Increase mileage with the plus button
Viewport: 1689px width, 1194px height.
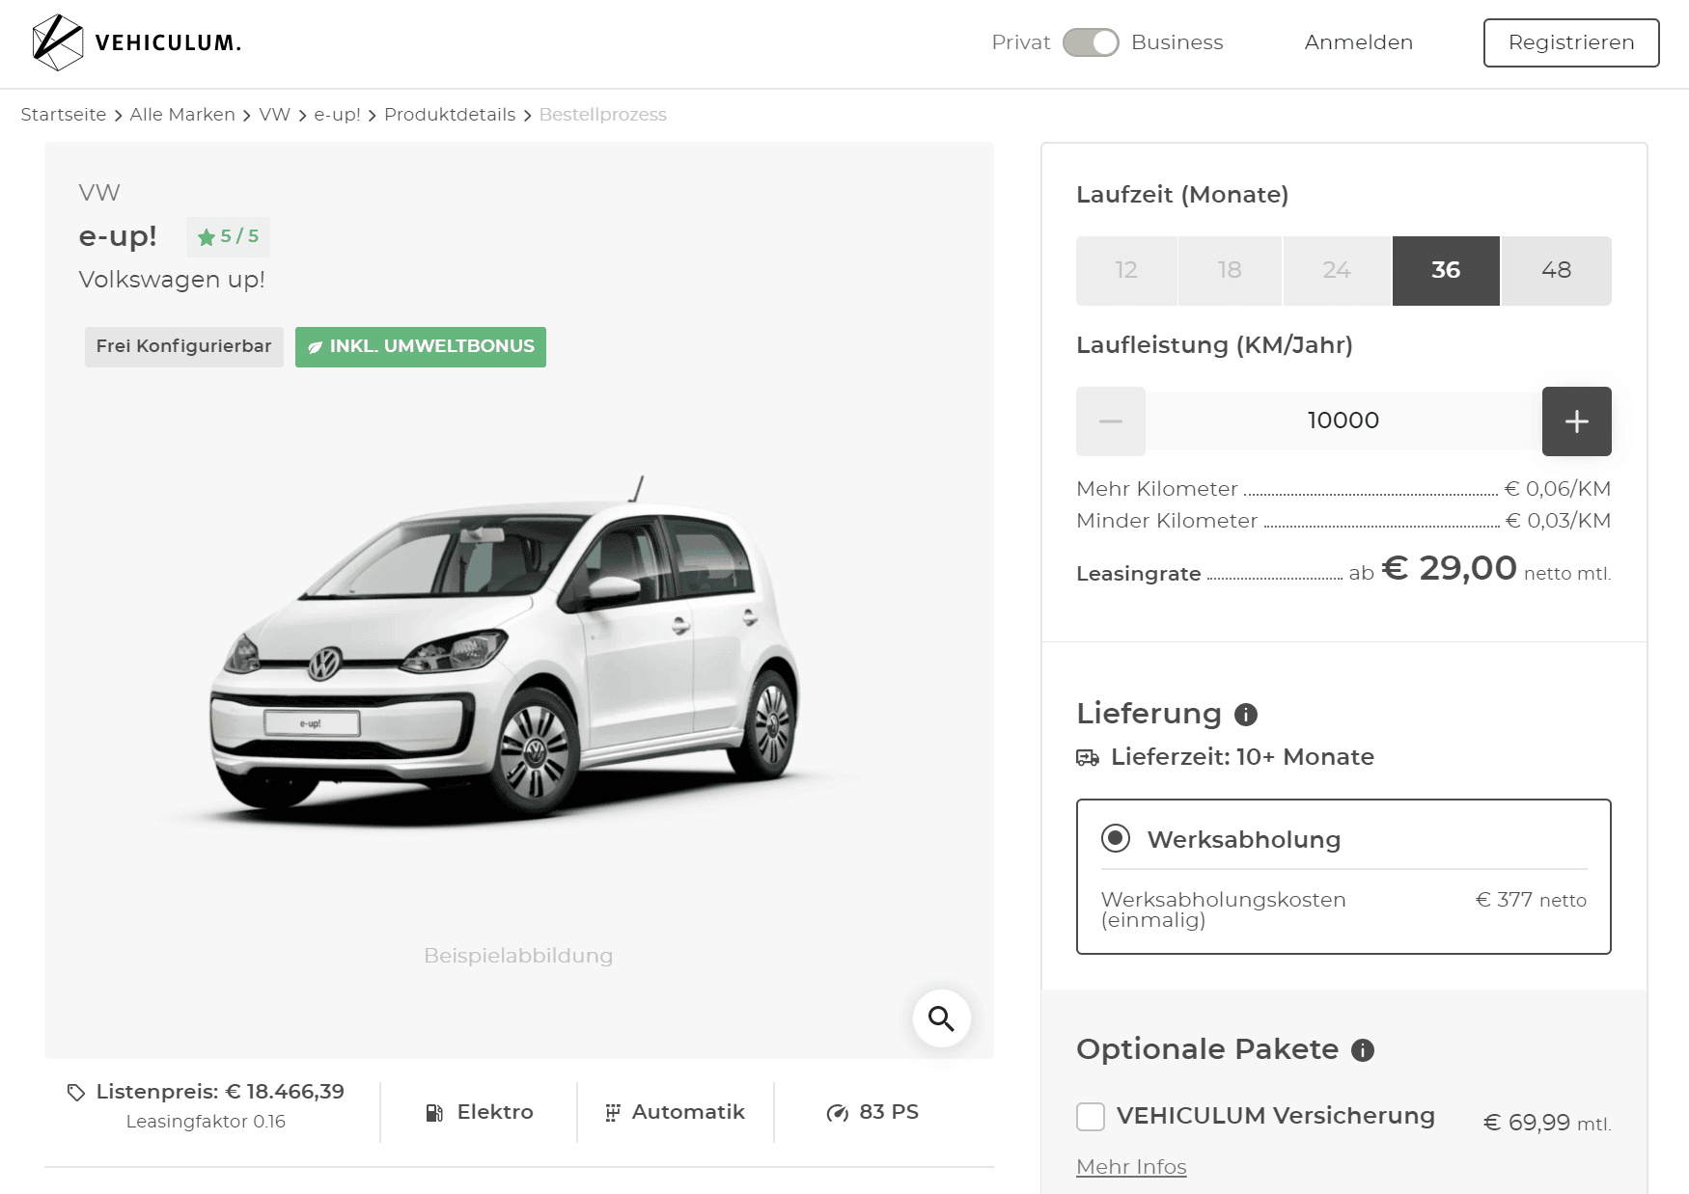pyautogui.click(x=1577, y=421)
